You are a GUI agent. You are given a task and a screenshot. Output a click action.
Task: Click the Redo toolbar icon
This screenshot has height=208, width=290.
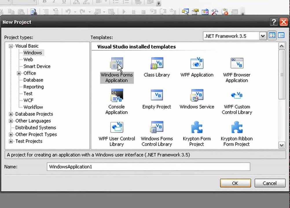click(x=82, y=12)
